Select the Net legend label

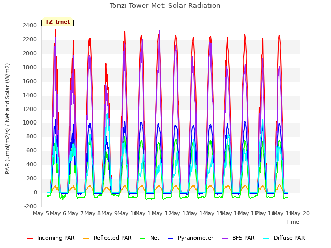(x=155, y=238)
